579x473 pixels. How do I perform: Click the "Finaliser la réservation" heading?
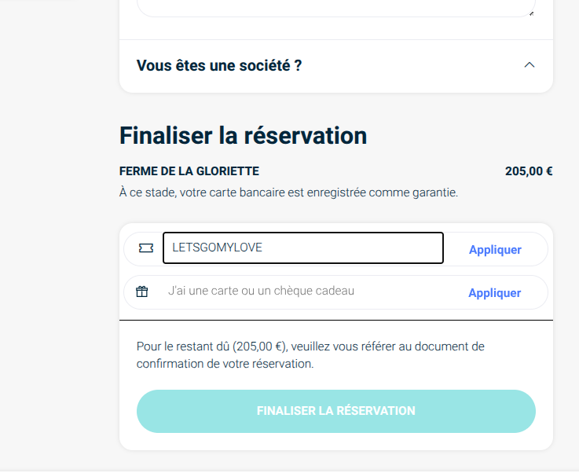coord(243,135)
